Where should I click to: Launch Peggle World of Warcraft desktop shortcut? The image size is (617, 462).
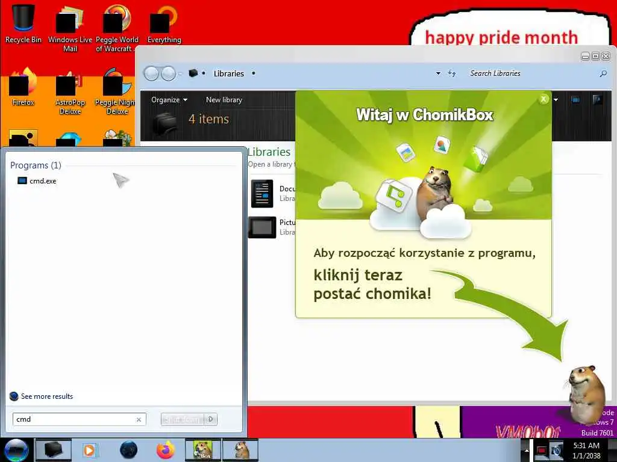pos(116,28)
